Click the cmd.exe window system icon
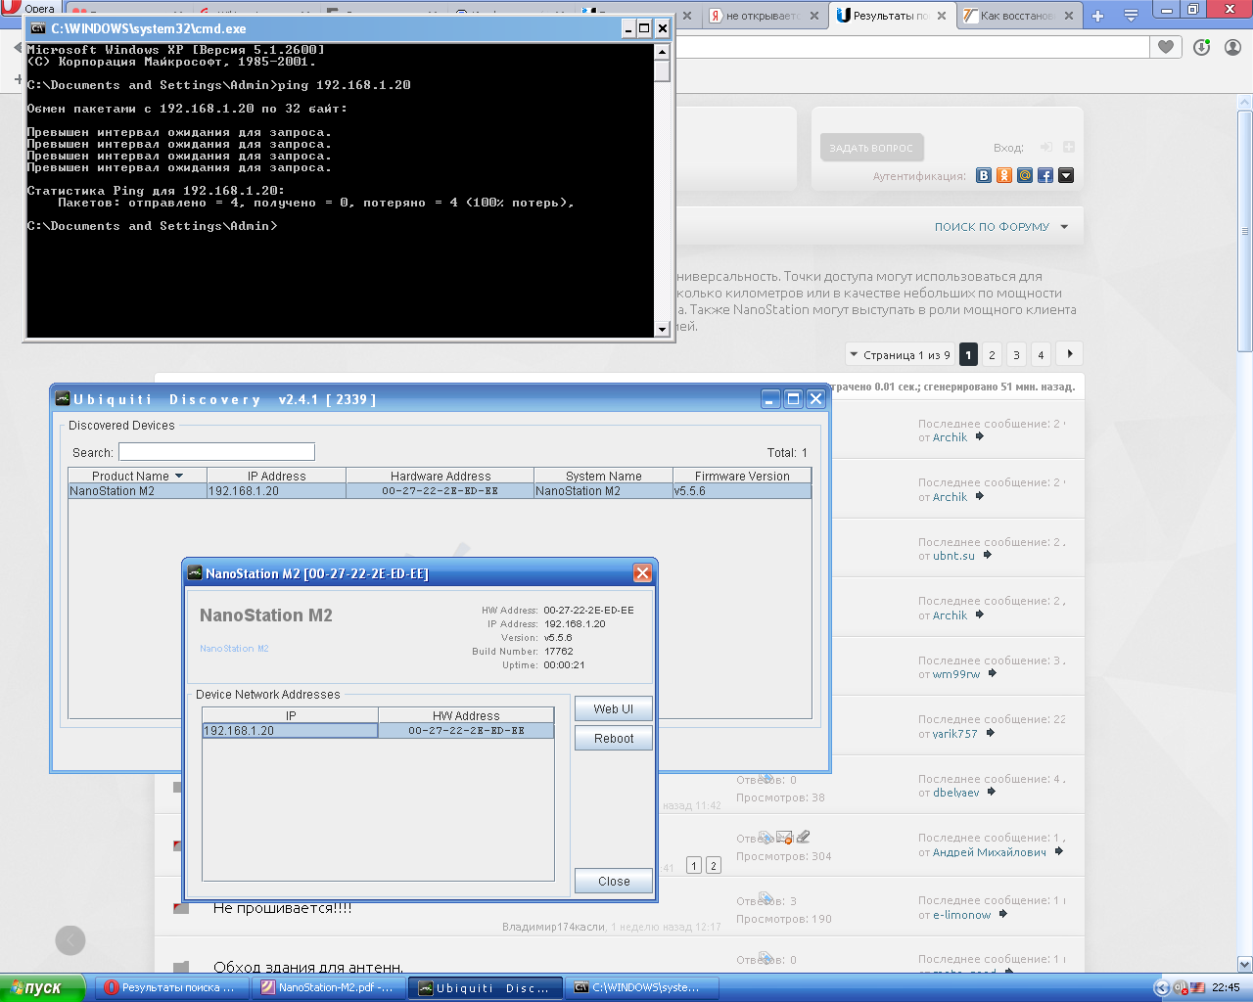 tap(39, 28)
